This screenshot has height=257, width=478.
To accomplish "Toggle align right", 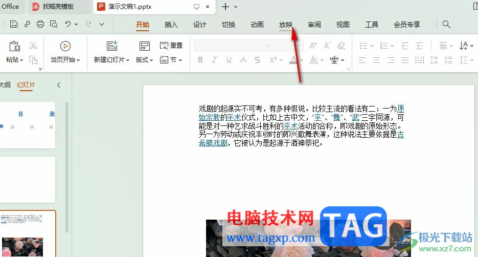I will pos(391,60).
